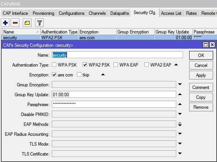Expand the TLS Mode field arrow
The height and width of the screenshot is (162, 217).
pyautogui.click(x=180, y=144)
